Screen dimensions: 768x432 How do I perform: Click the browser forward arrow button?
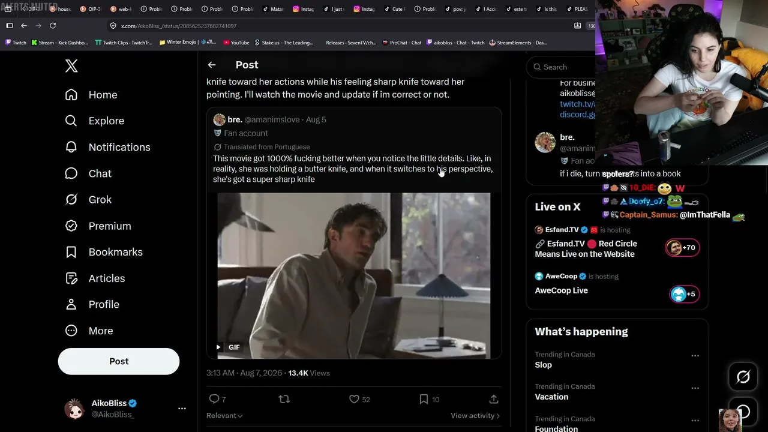pyautogui.click(x=38, y=26)
